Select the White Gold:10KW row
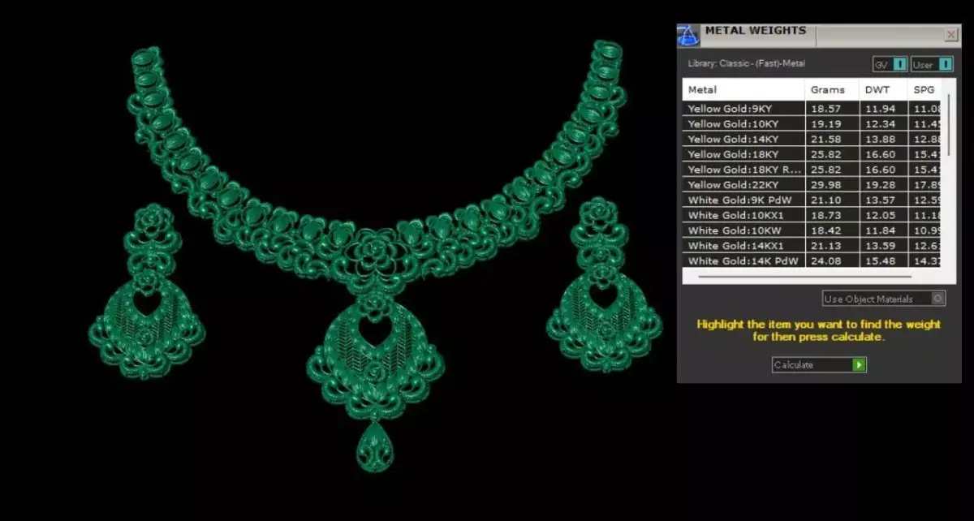This screenshot has height=521, width=974. 812,230
